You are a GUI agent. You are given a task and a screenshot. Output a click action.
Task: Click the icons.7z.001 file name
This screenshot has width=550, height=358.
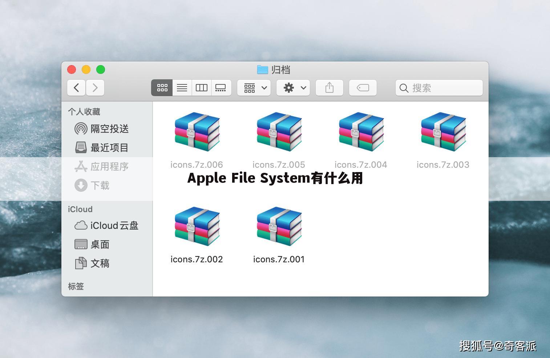279,259
